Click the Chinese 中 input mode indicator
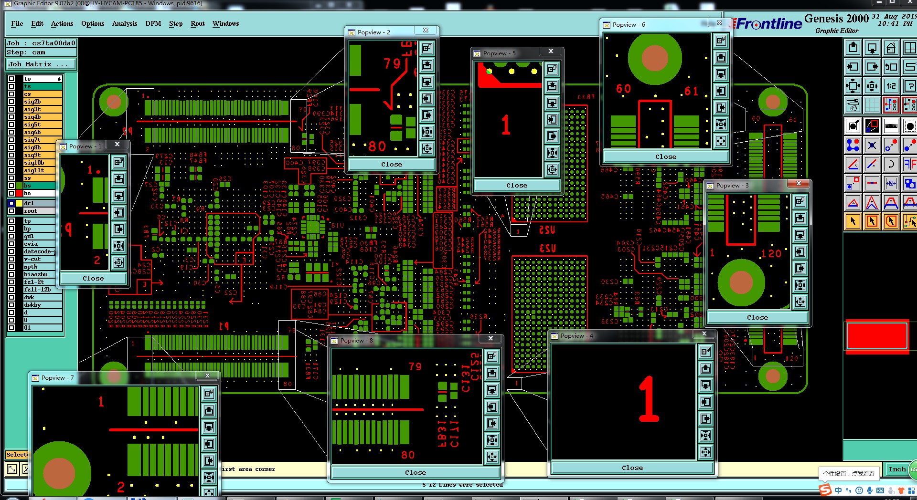 838,490
